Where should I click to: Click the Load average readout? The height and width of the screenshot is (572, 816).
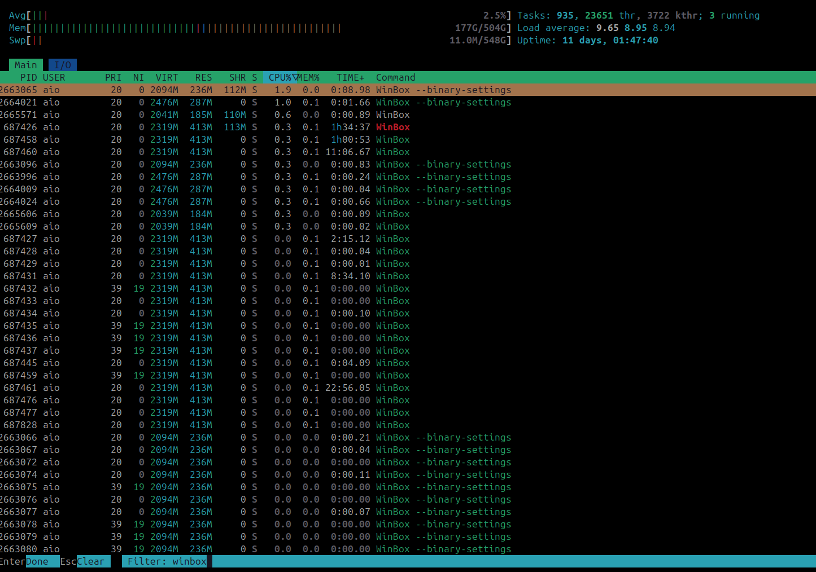tap(596, 28)
